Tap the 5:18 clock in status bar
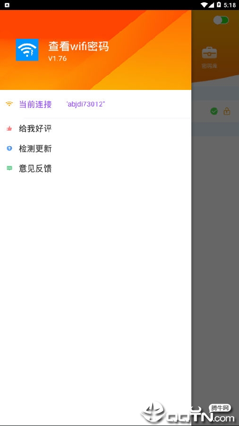The image size is (239, 426). click(230, 5)
